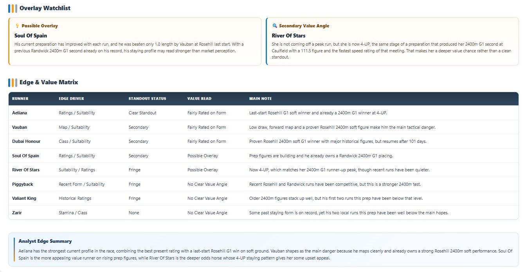526x272 pixels.
Task: Click the EDGE DRIVER column header
Action: coord(71,99)
